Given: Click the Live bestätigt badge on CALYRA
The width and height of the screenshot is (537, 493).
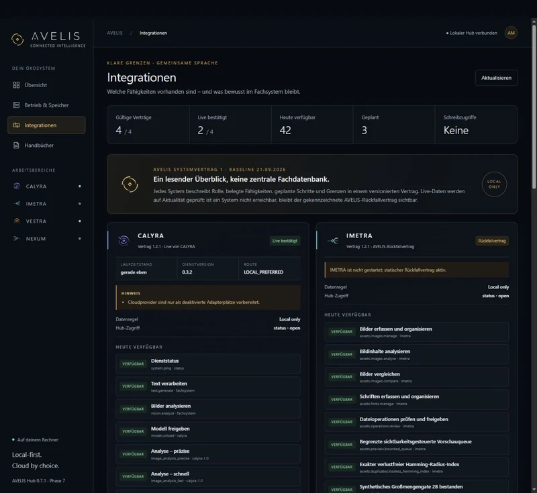Looking at the screenshot, I should click(285, 241).
